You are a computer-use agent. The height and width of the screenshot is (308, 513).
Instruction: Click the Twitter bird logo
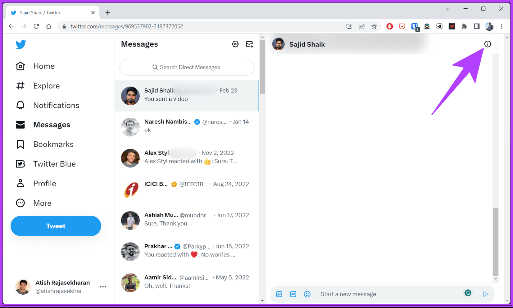(x=21, y=44)
